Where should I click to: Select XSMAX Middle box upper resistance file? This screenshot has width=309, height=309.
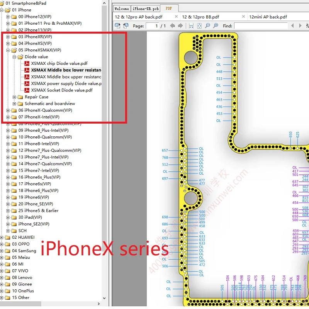pyautogui.click(x=66, y=77)
